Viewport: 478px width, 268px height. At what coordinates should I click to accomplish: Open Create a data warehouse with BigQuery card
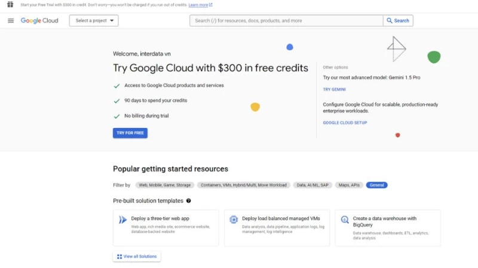coord(388,228)
